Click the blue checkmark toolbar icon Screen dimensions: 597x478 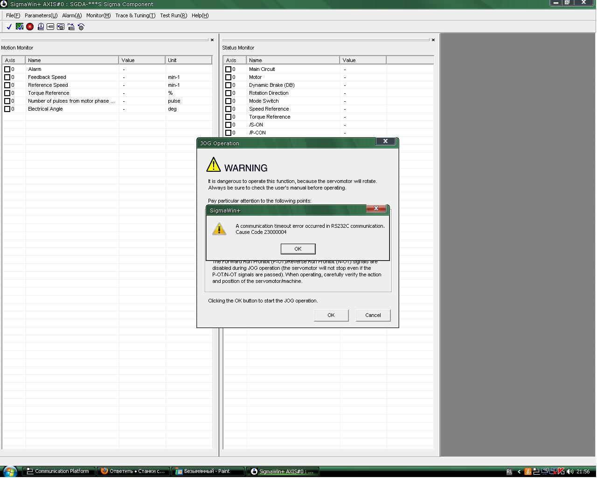(9, 27)
